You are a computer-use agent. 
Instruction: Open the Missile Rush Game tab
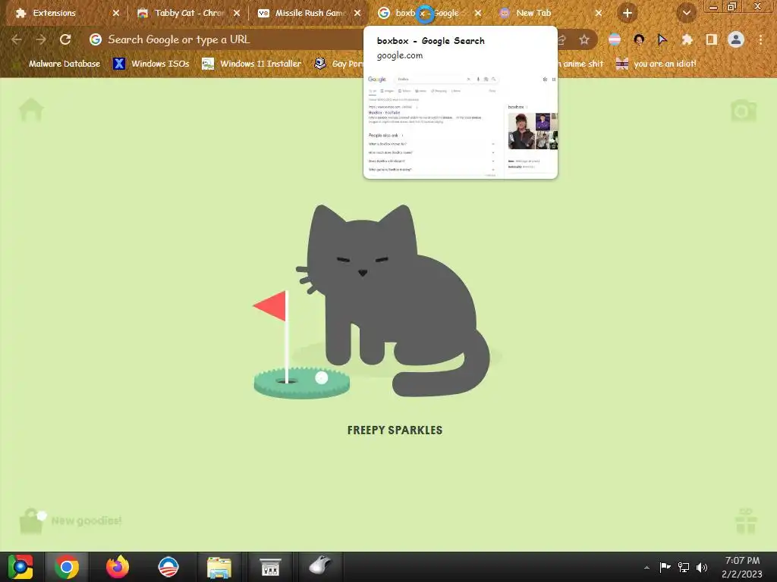coord(310,14)
